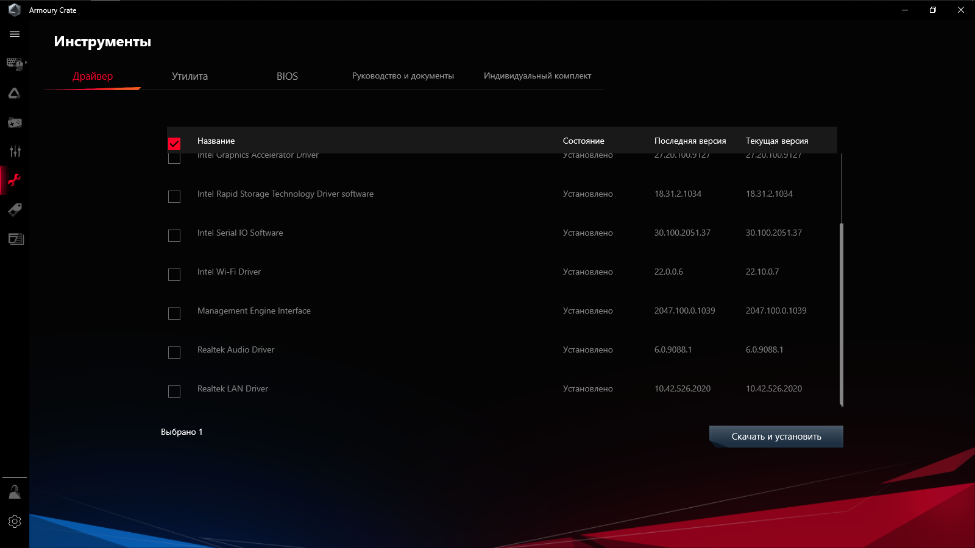Screen dimensions: 975x548
Task: Check the Management Engine Interface checkbox
Action: coord(174,314)
